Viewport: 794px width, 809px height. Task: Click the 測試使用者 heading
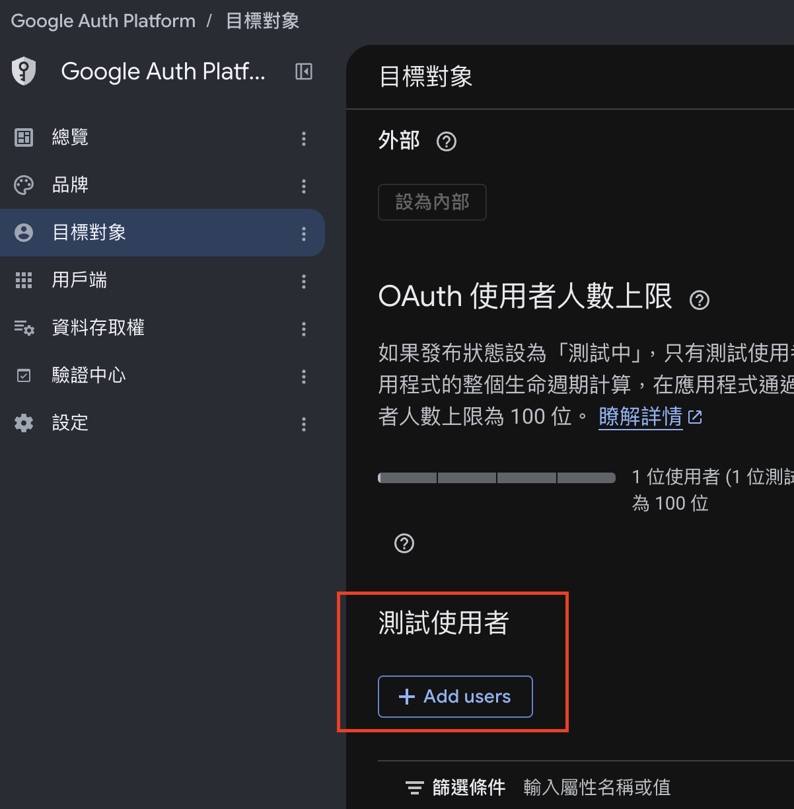443,623
